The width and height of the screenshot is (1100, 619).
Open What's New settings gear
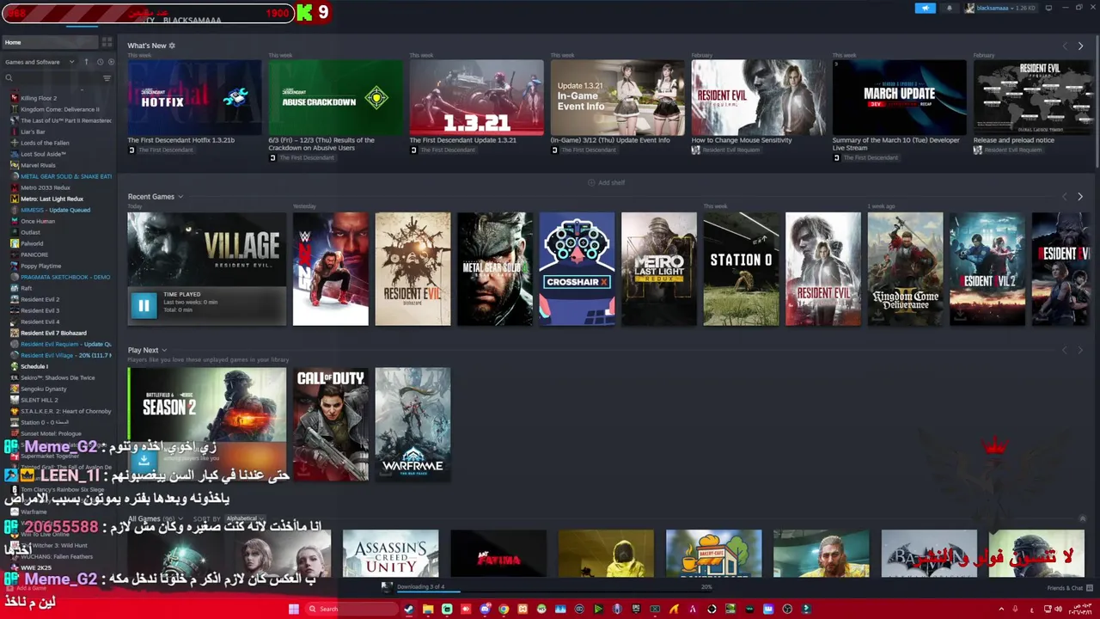click(x=172, y=46)
